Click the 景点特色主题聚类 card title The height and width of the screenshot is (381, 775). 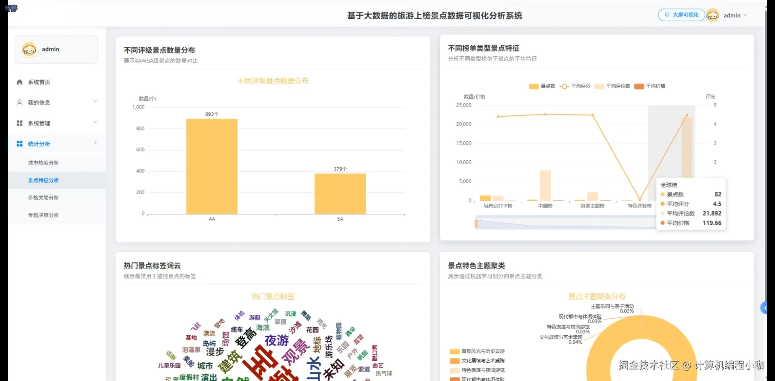point(476,266)
